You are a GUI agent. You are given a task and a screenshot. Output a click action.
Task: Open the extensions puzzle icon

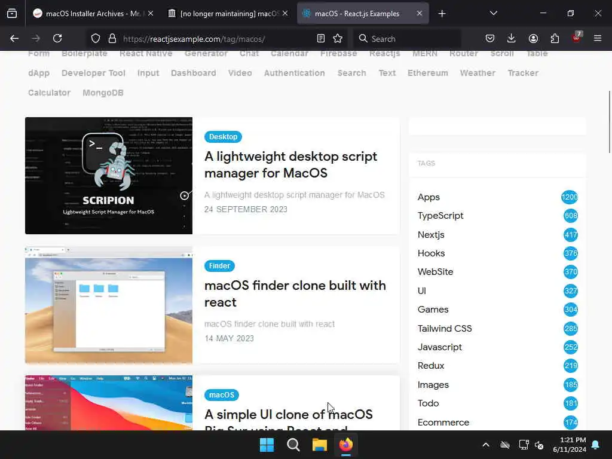point(555,39)
